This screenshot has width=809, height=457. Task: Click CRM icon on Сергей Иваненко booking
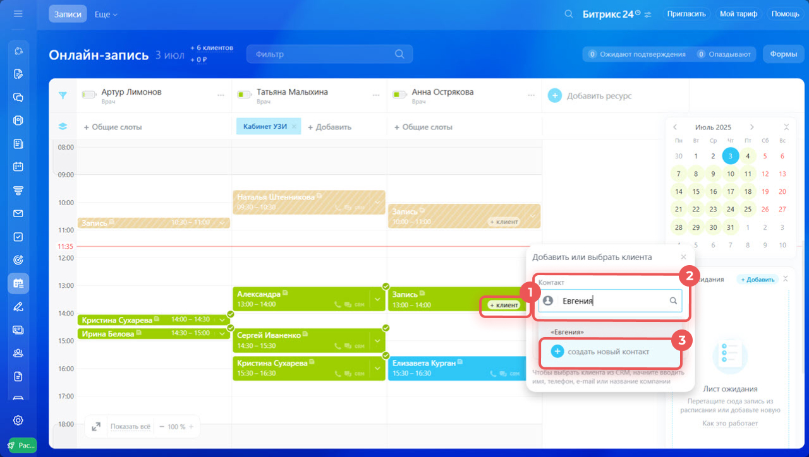(359, 346)
